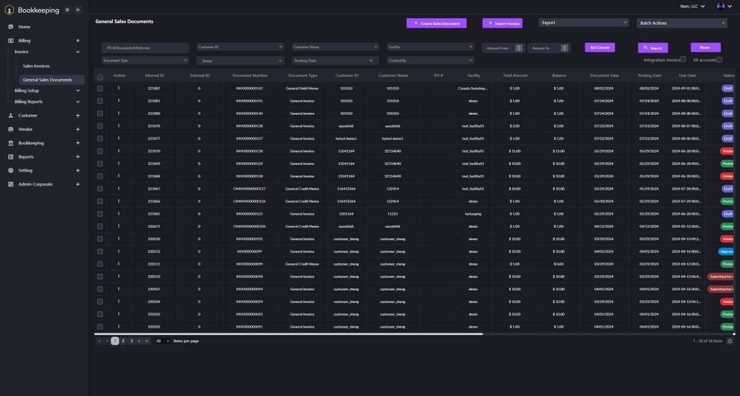
Task: Collapse the Invoice section in sidebar
Action: coord(77,52)
